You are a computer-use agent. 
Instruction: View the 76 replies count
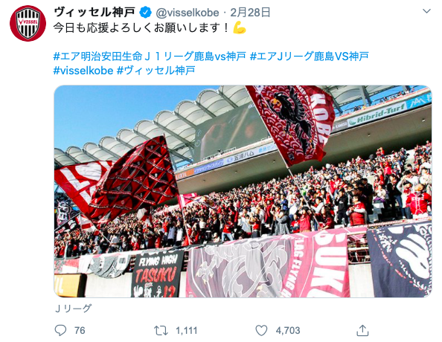[80, 330]
